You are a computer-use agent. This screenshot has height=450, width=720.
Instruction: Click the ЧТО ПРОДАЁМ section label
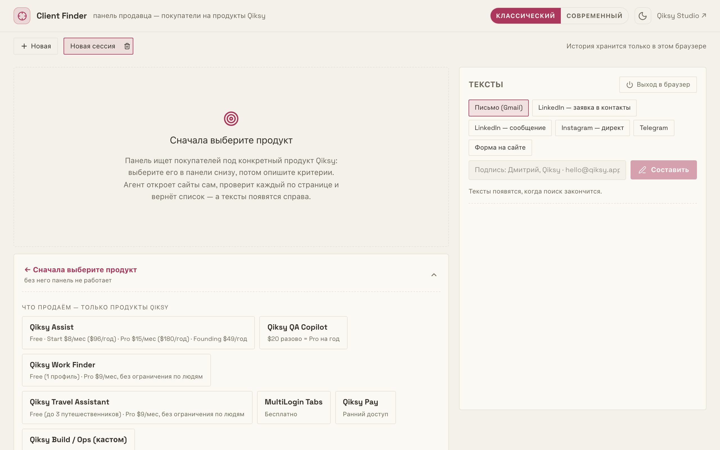coord(95,307)
